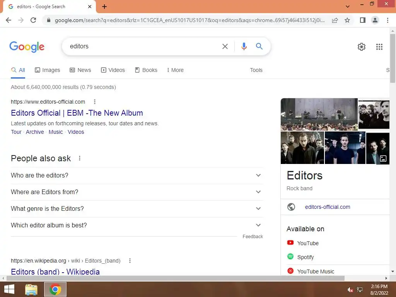Open the search Tools options
The image size is (396, 297).
[x=256, y=70]
